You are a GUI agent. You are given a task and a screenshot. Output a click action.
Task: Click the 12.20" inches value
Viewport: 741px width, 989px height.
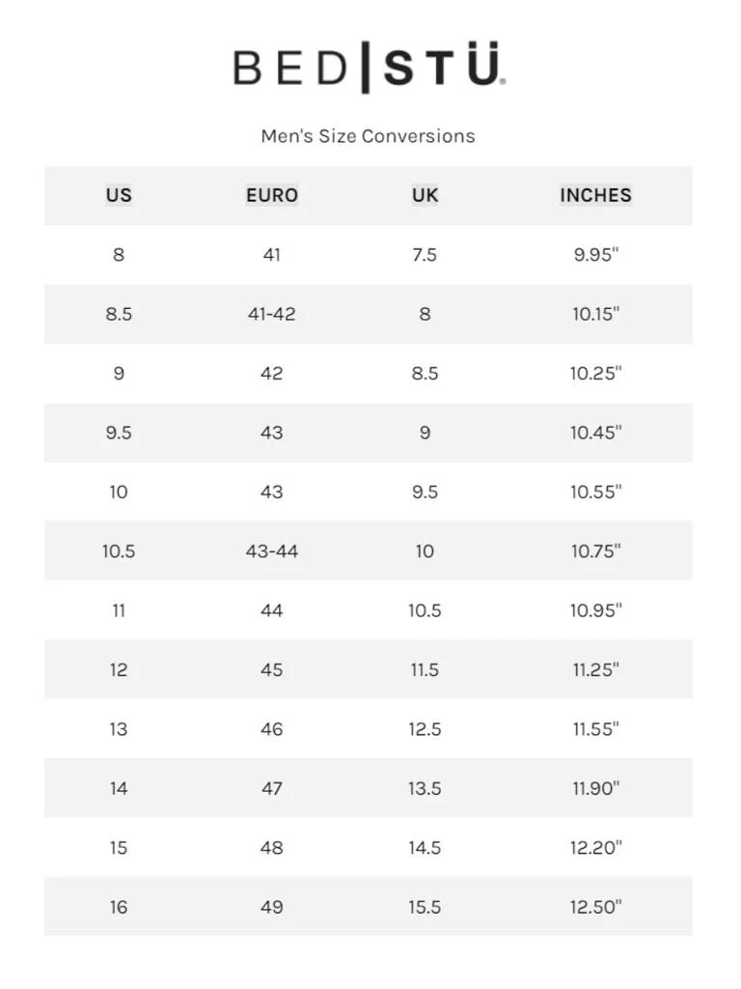pyautogui.click(x=595, y=848)
